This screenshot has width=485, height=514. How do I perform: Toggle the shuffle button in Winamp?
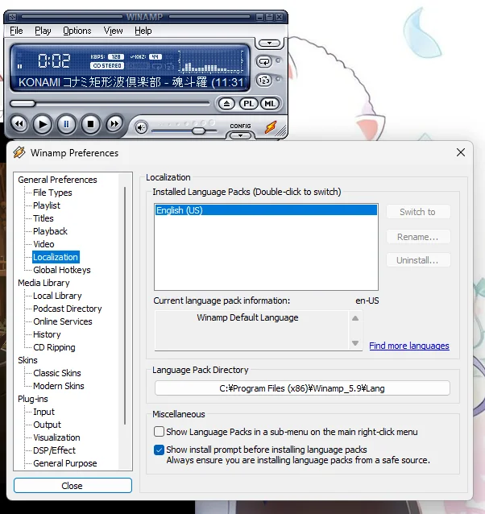264,80
